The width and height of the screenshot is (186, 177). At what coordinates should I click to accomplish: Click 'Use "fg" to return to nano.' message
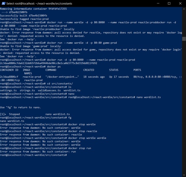[20, 107]
